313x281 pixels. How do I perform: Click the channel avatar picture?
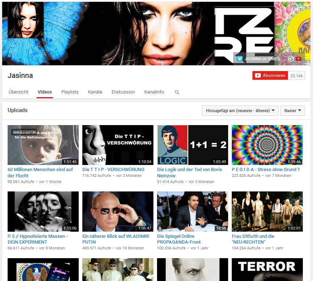click(25, 20)
